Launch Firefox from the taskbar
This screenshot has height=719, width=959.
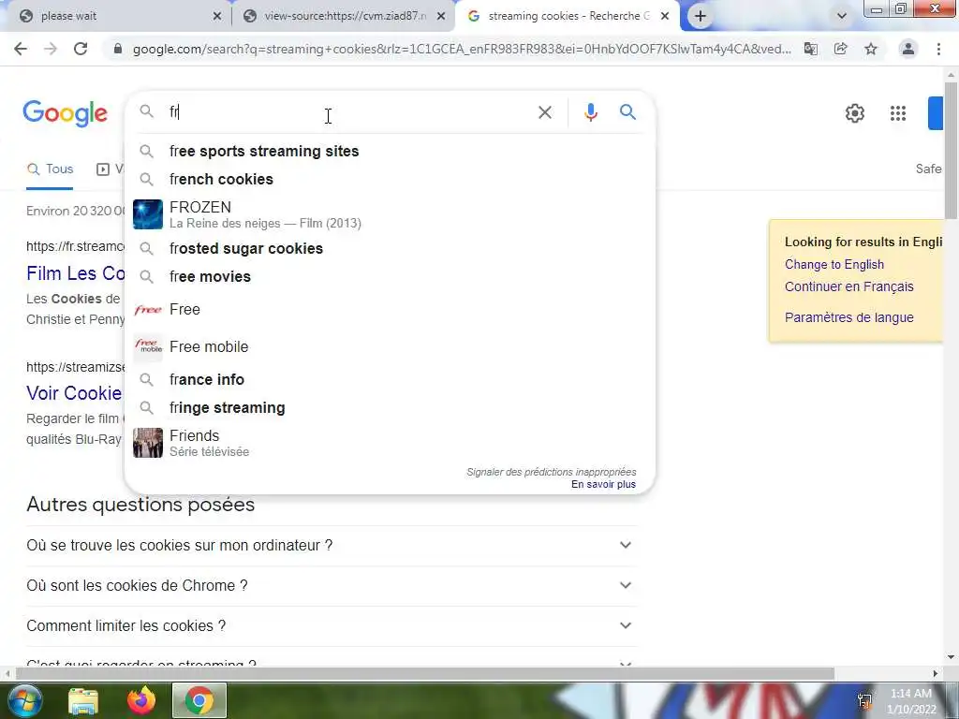pyautogui.click(x=141, y=700)
